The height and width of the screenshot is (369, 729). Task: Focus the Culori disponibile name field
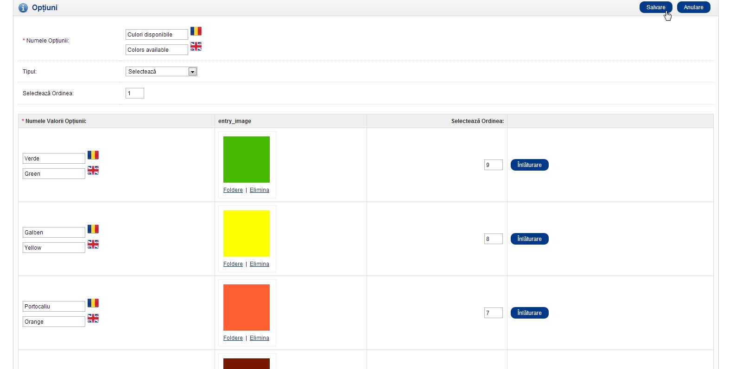coord(156,35)
